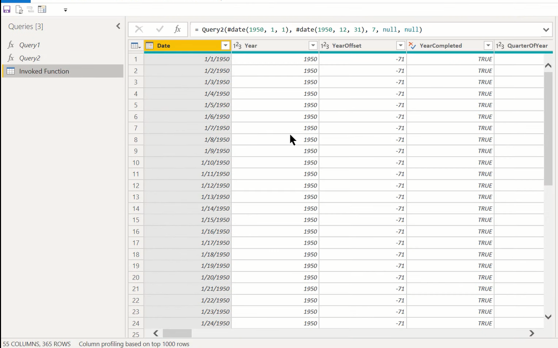Click the vertical scroll up arrow
The height and width of the screenshot is (348, 558).
548,66
